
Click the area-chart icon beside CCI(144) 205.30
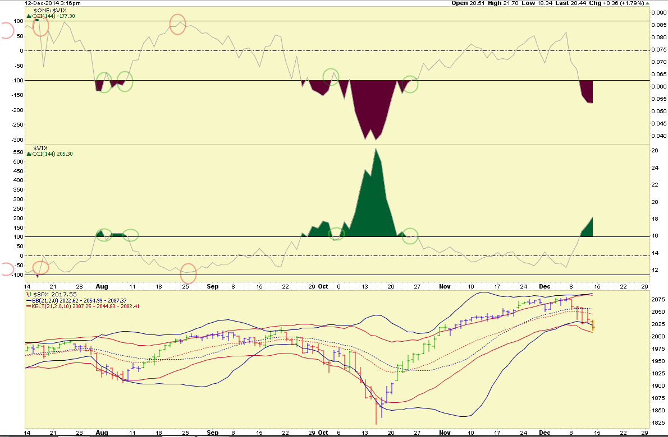[x=29, y=154]
